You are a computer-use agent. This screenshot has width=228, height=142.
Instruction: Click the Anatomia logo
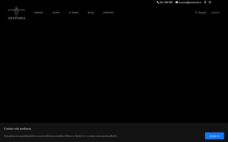[x=16, y=13]
